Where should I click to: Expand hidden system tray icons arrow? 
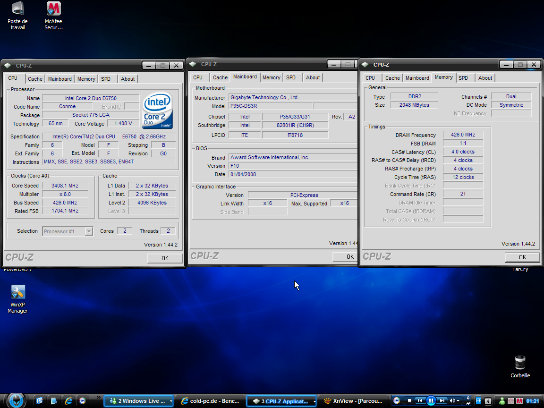(488, 401)
